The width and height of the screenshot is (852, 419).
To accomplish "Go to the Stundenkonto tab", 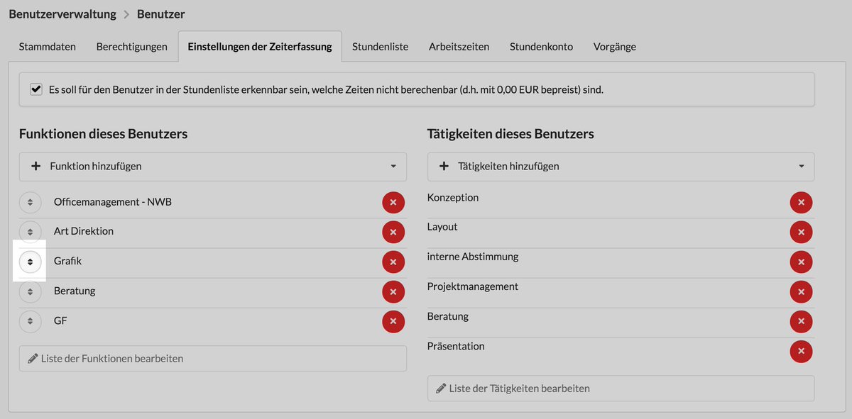I will 542,47.
